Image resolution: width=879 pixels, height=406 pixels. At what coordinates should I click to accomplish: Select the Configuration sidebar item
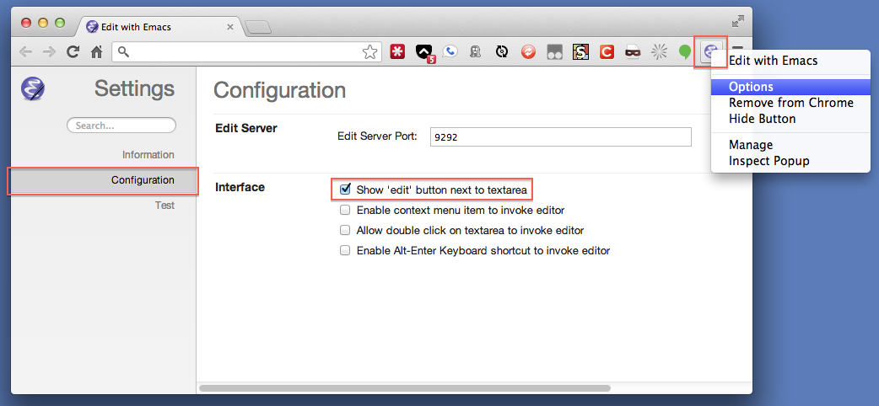(103, 180)
